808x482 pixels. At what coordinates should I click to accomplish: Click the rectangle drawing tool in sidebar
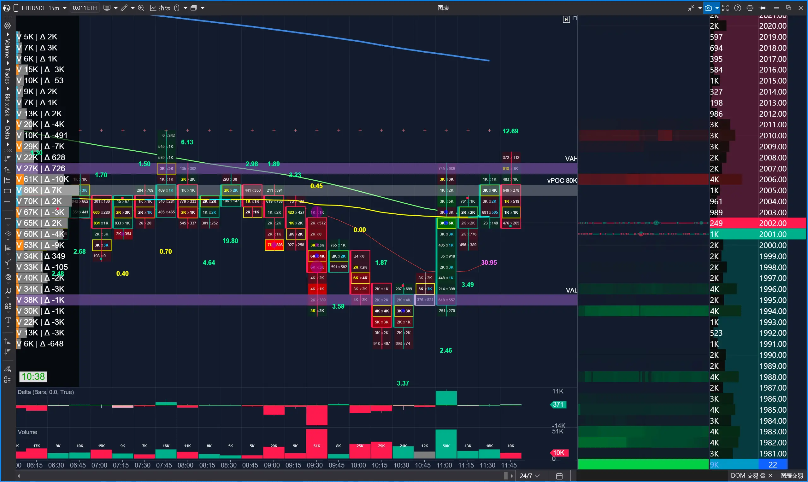point(8,191)
